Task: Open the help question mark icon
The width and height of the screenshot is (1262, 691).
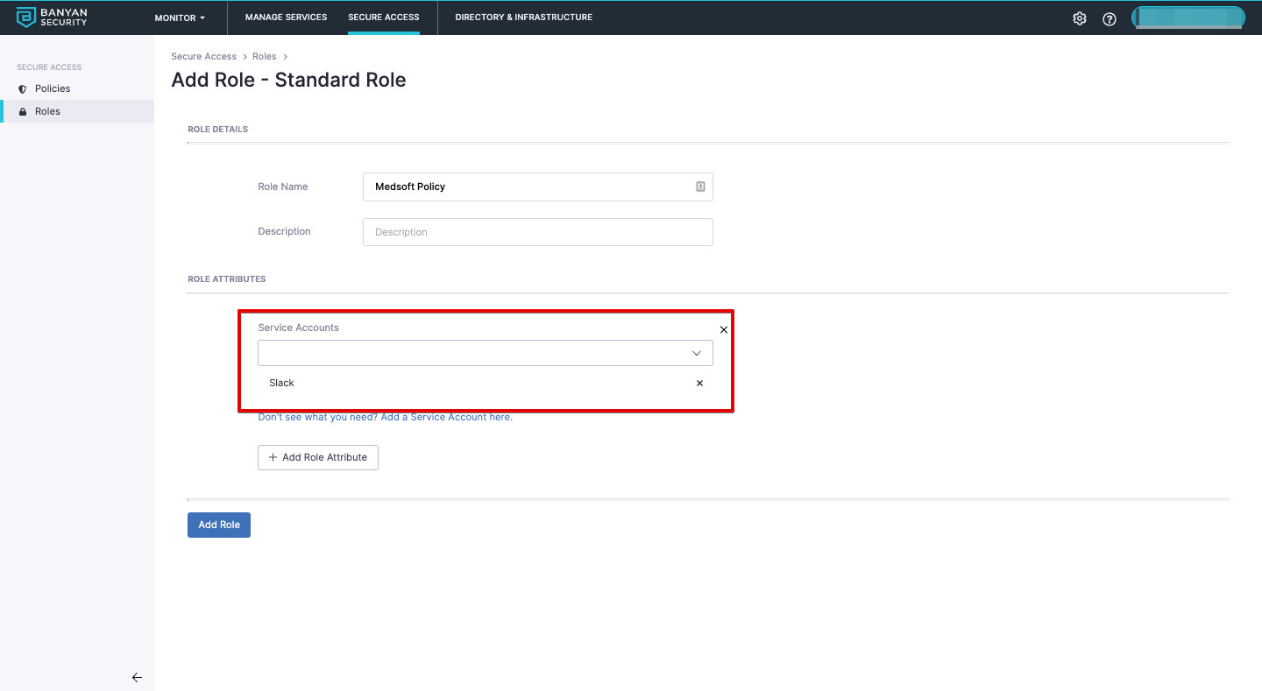Action: click(x=1110, y=18)
